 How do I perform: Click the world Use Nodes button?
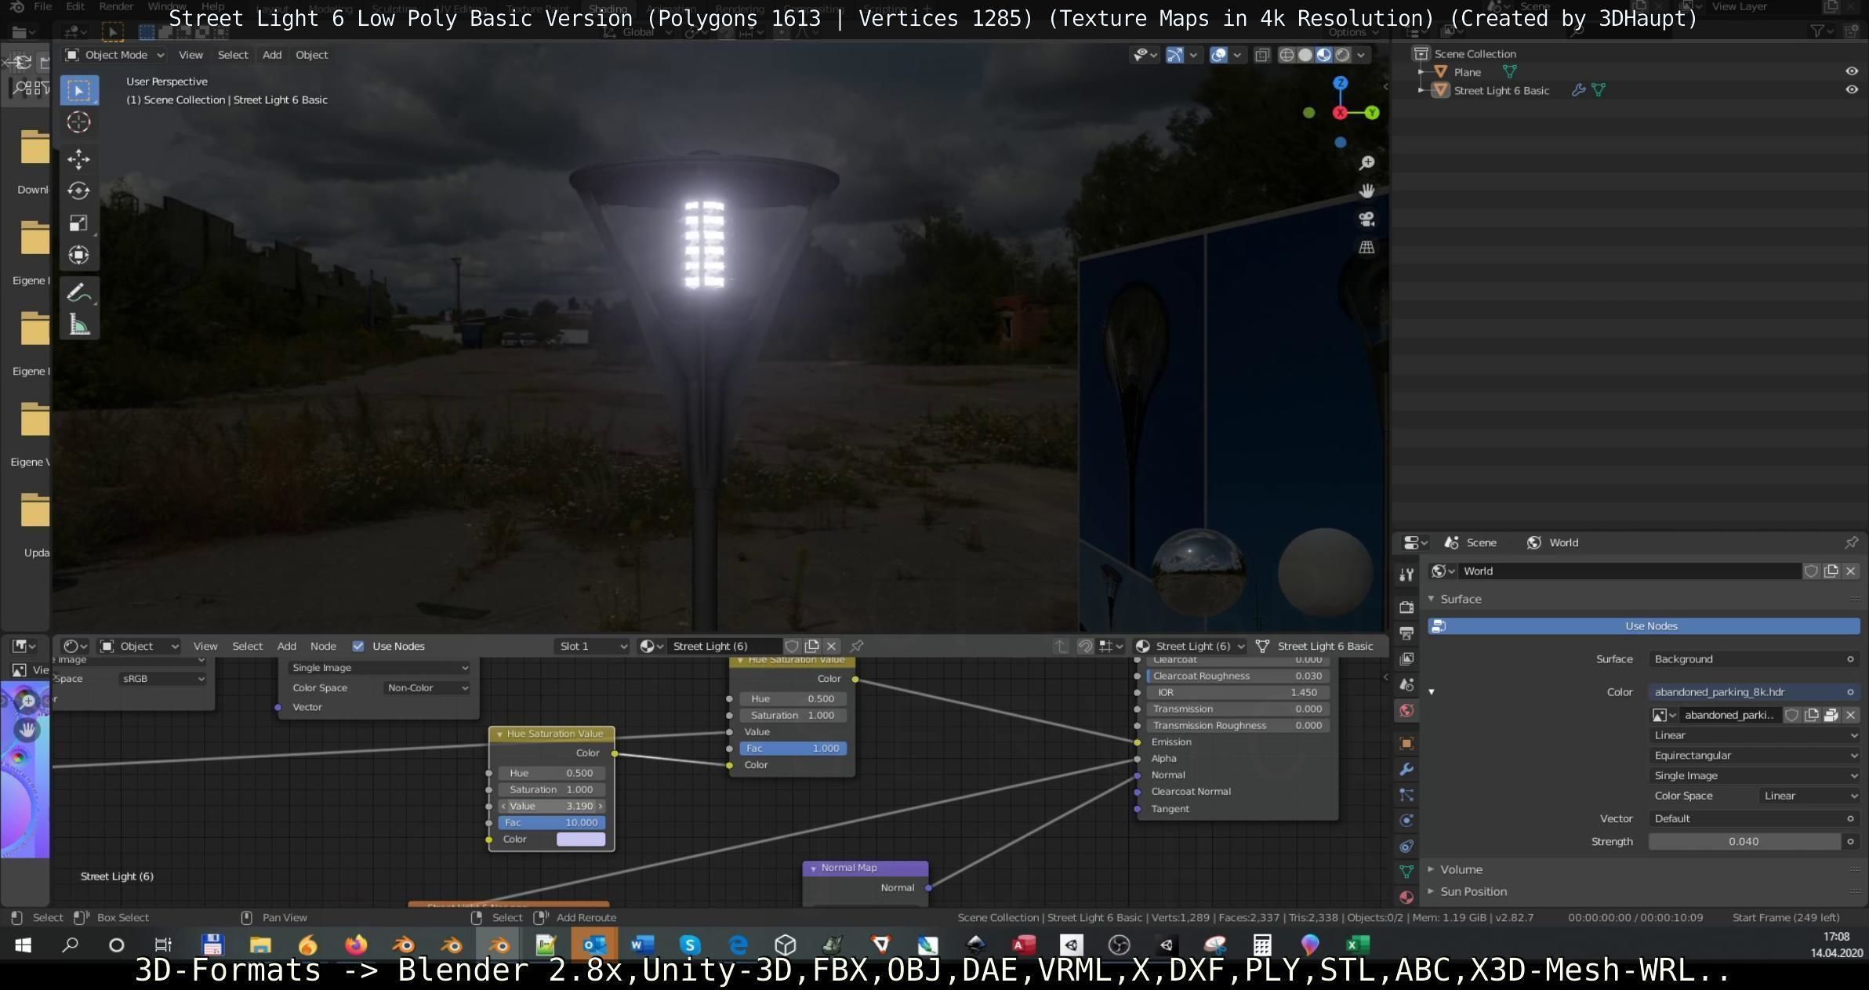1644,626
